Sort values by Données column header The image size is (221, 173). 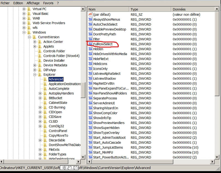193,9
